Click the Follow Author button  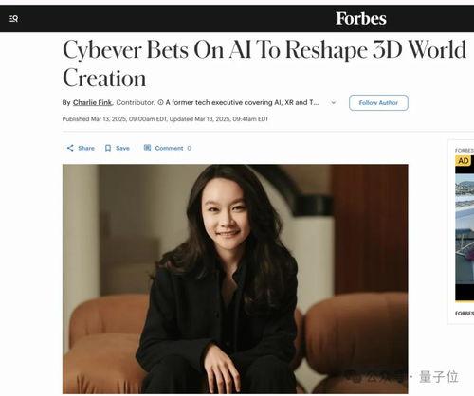(378, 102)
